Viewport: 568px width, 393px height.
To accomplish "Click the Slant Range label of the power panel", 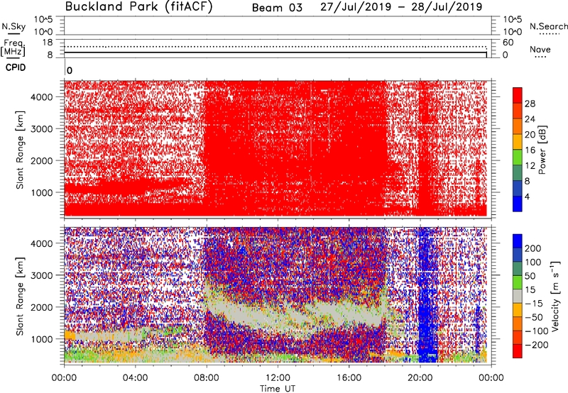I will (20, 150).
